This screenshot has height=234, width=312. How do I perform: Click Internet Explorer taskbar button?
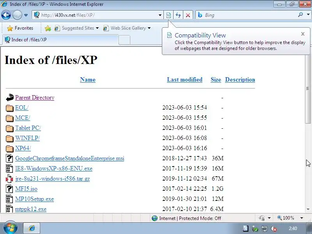[32, 228]
